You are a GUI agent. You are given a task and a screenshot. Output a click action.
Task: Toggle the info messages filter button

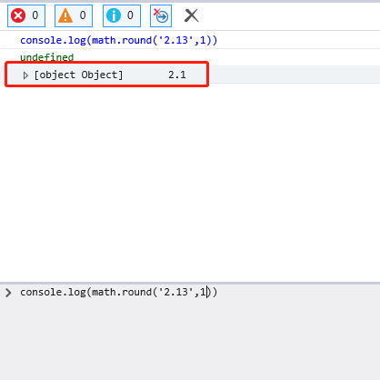[122, 15]
